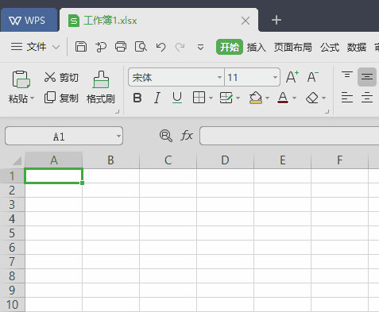Switch to the Insert (插入) tab
Viewport: 379px width, 312px height.
[x=256, y=48]
